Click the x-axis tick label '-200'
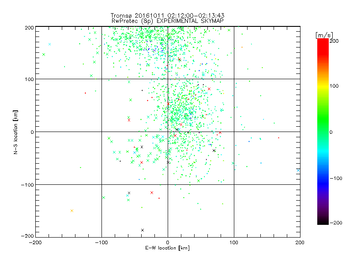 35,242
